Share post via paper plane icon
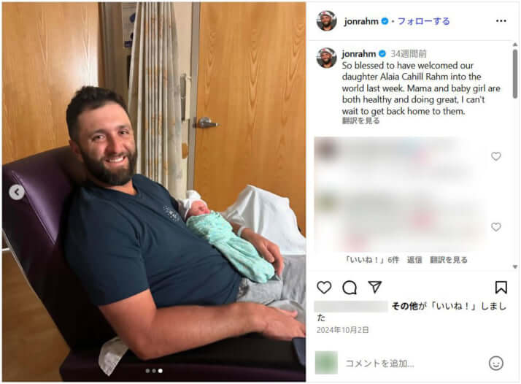This screenshot has height=384, width=521. click(374, 287)
